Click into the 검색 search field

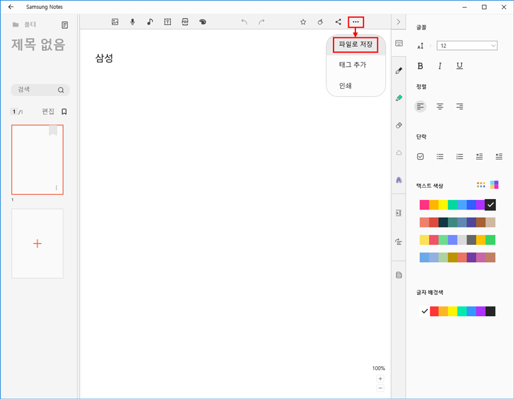point(40,90)
